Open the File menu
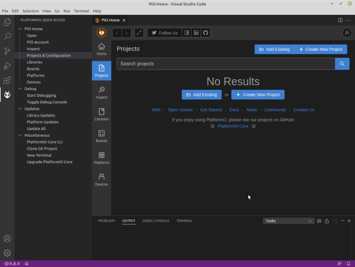The width and height of the screenshot is (355, 267). [x=5, y=11]
